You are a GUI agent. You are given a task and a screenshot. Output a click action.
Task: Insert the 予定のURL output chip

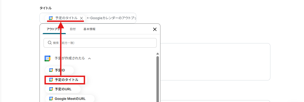[x=63, y=89]
